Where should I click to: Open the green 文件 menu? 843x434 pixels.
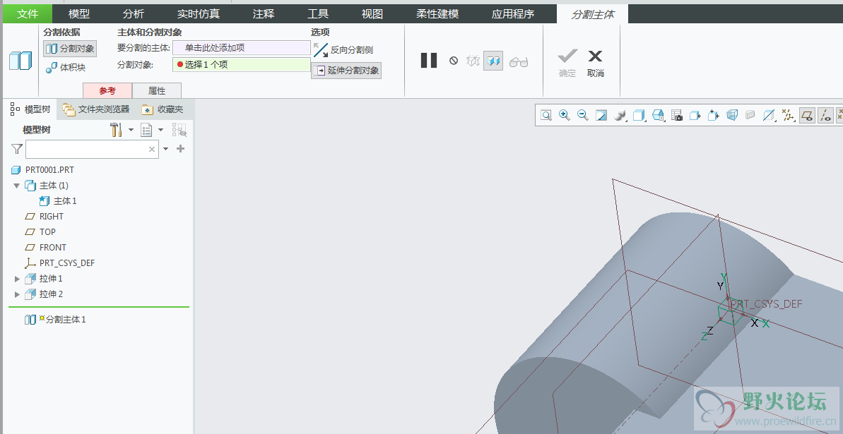coord(28,14)
